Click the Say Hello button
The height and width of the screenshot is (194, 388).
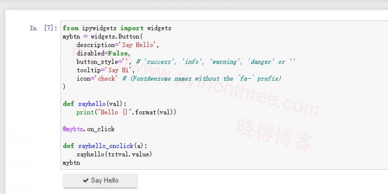[100, 180]
